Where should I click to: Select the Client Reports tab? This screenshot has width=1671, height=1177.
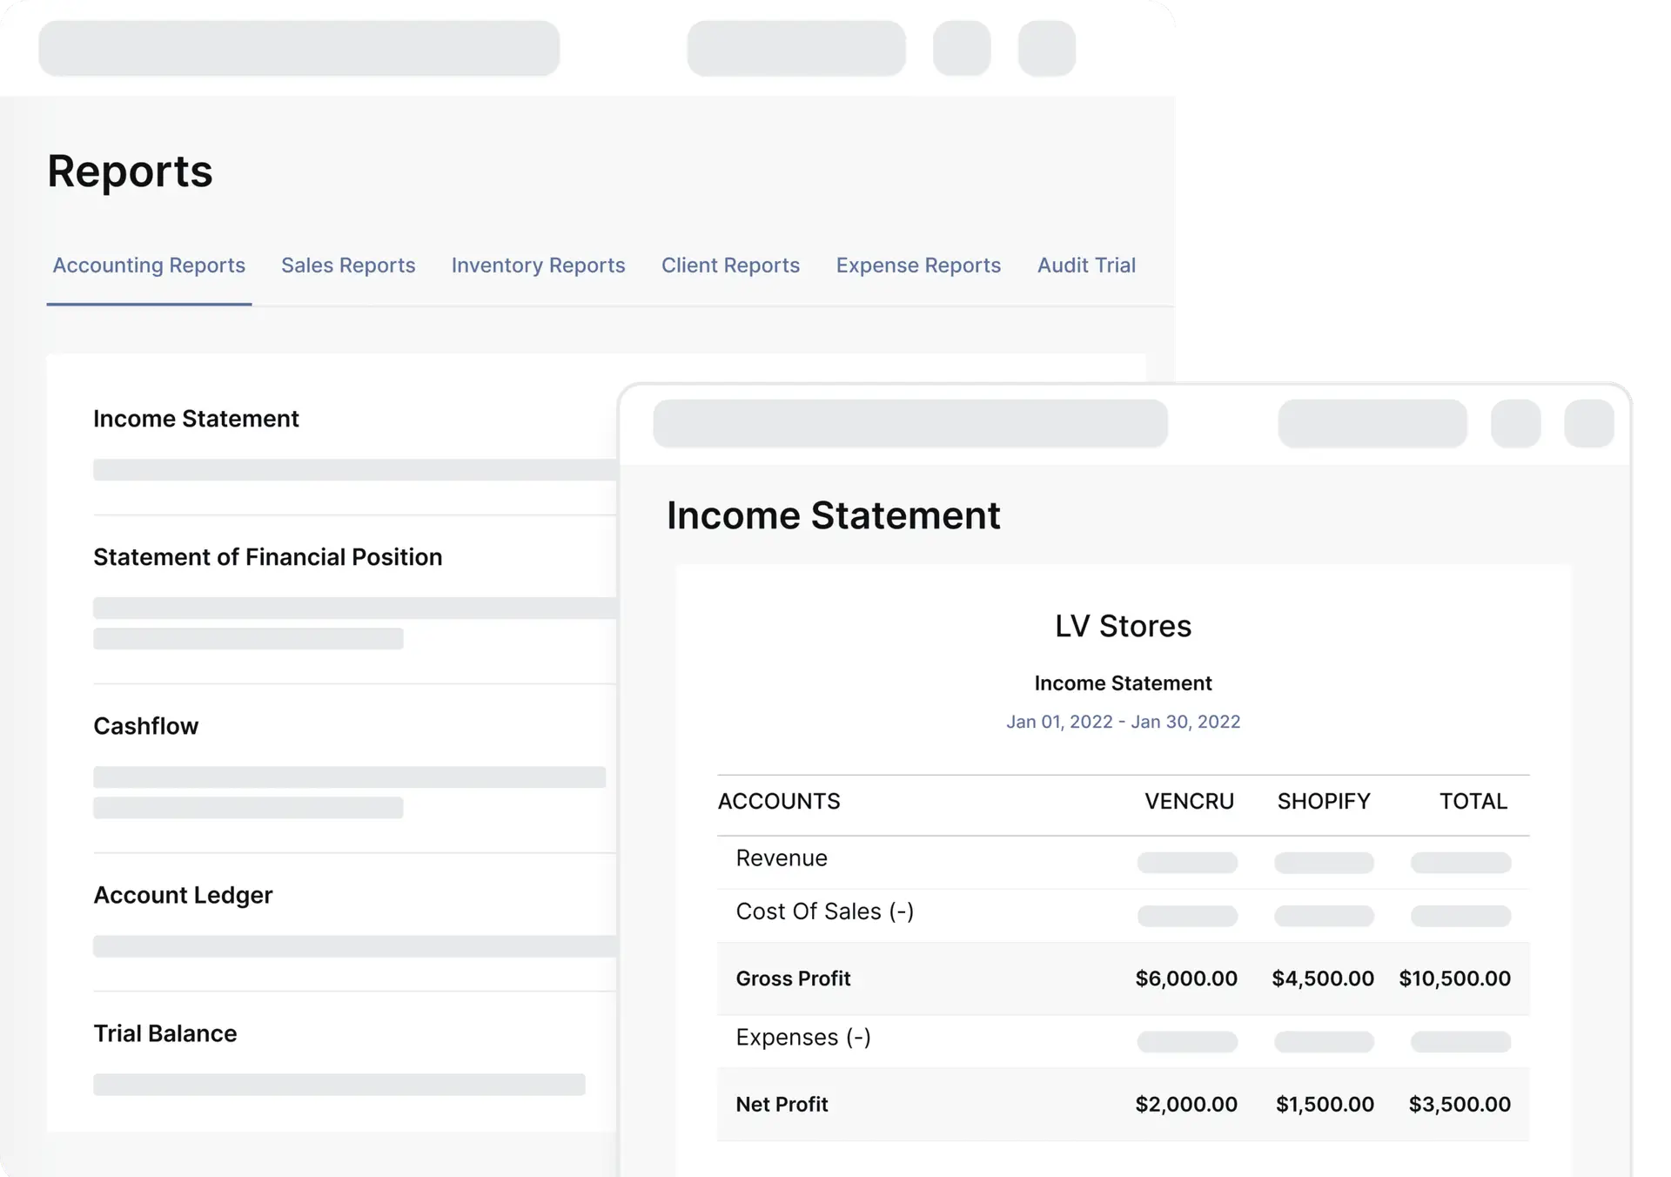pyautogui.click(x=730, y=266)
